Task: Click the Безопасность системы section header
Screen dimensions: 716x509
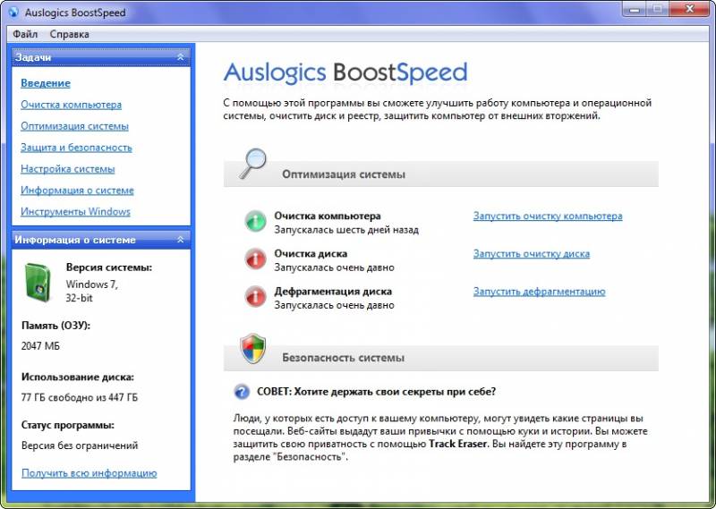Action: [x=440, y=358]
